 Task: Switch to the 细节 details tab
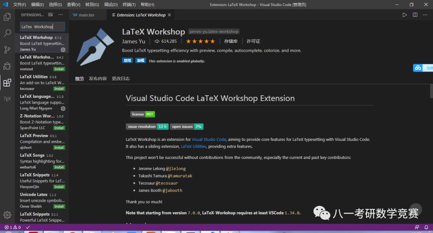[x=79, y=78]
